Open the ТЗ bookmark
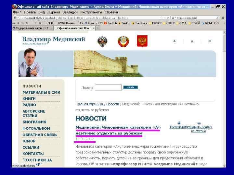The width and height of the screenshot is (234, 175). pos(99,23)
